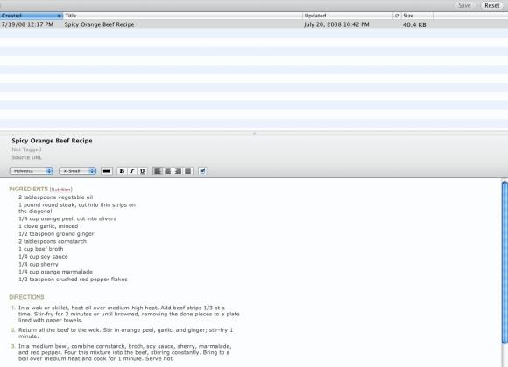Open the Helvetica font dropdown

(x=32, y=171)
